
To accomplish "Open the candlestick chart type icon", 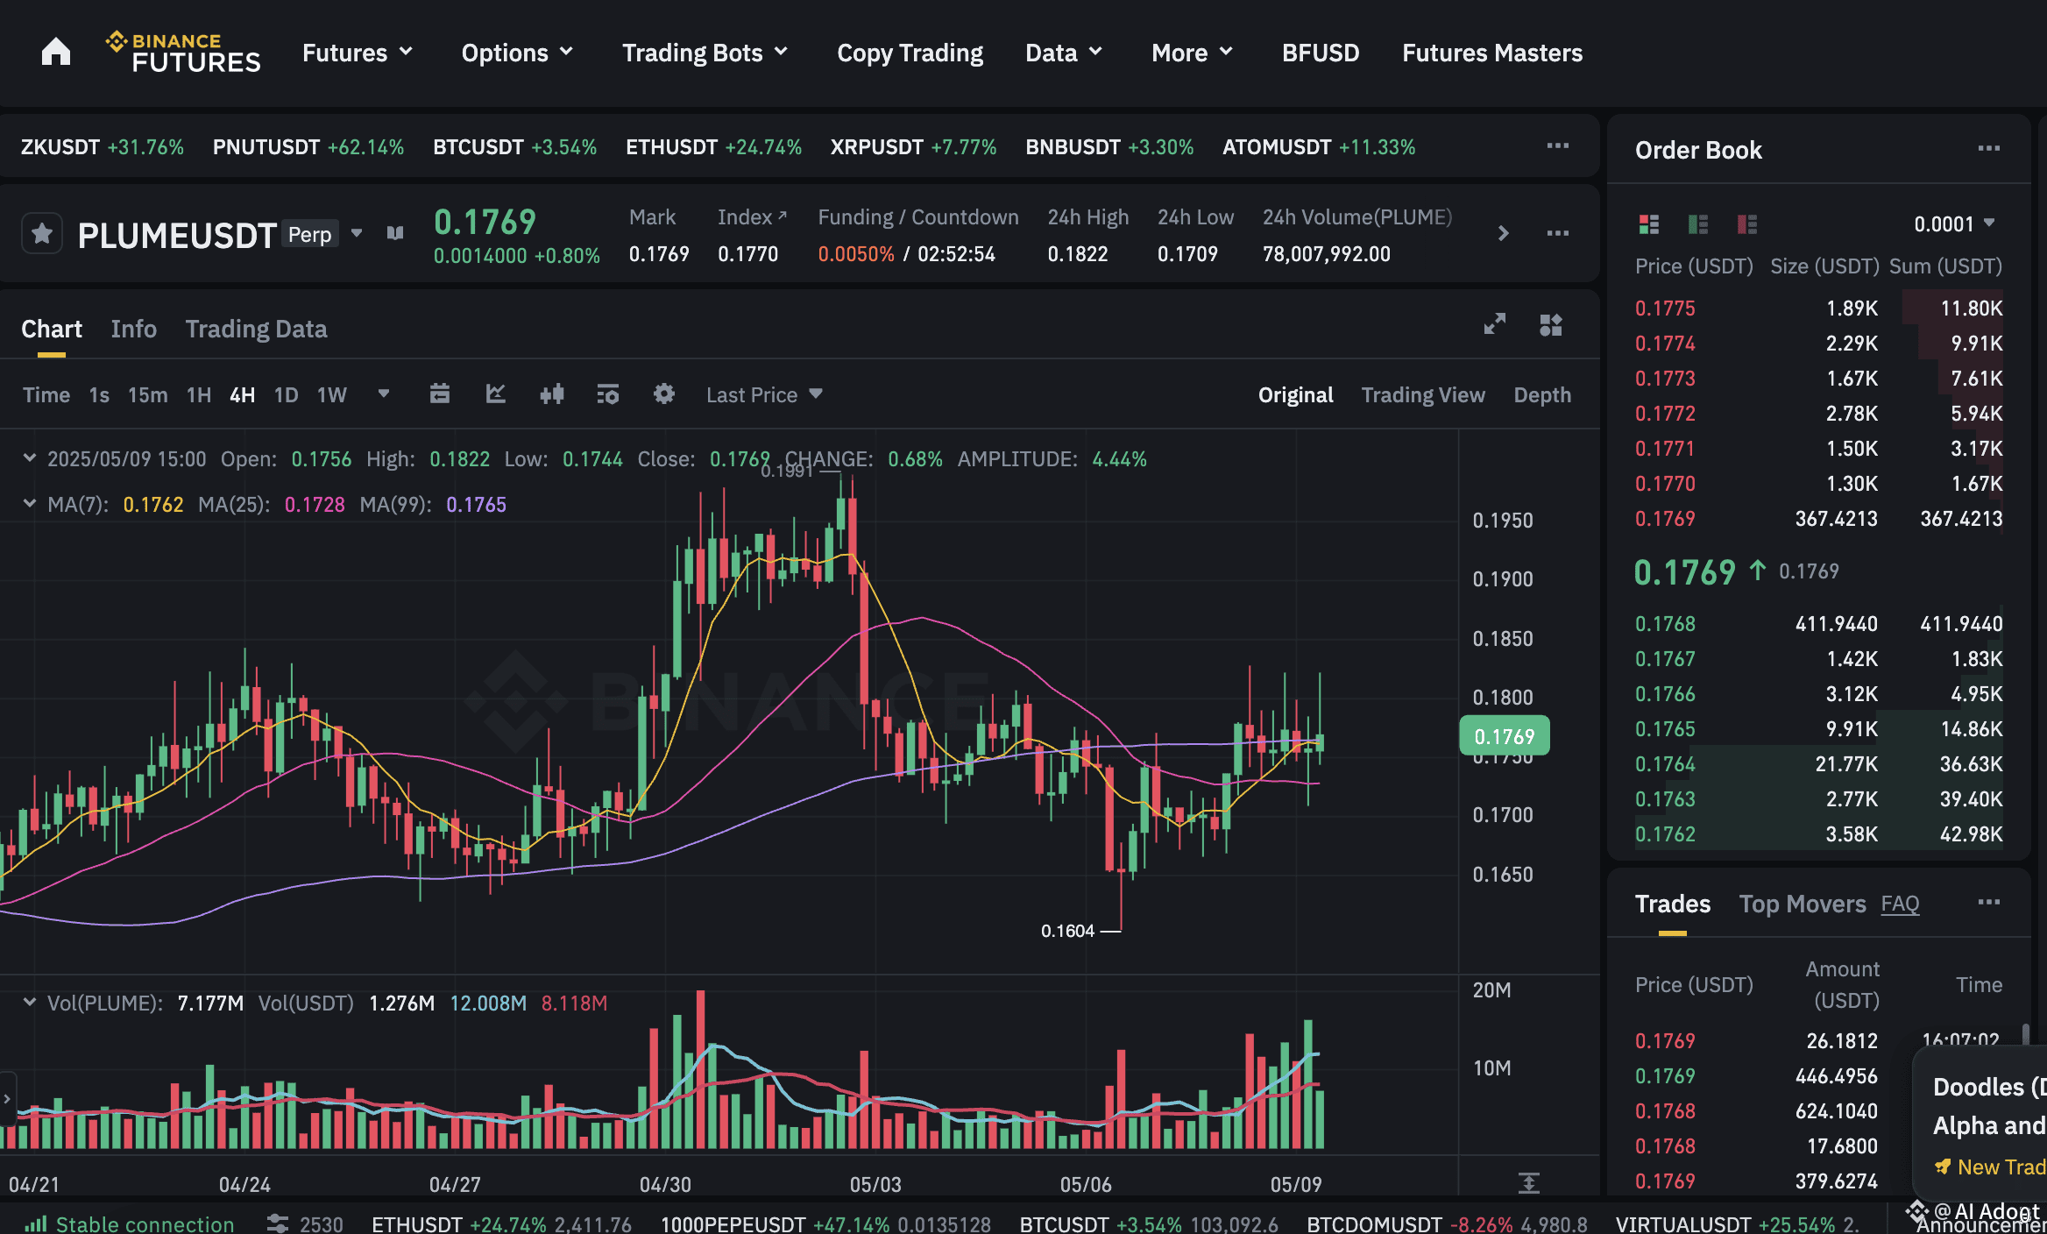I will (x=552, y=394).
